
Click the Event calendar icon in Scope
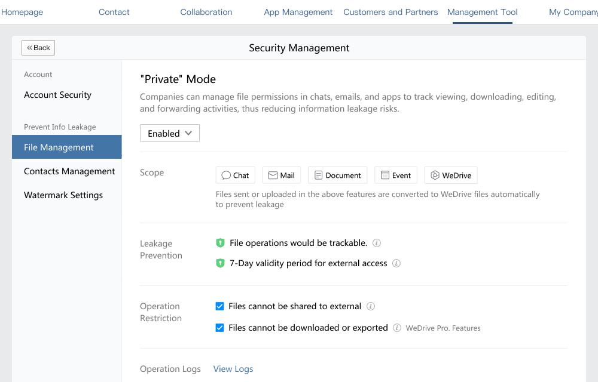point(385,175)
